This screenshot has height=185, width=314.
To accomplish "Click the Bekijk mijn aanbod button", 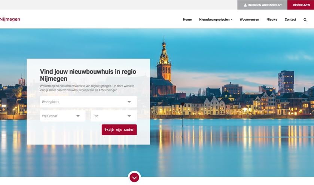I will pos(119,130).
